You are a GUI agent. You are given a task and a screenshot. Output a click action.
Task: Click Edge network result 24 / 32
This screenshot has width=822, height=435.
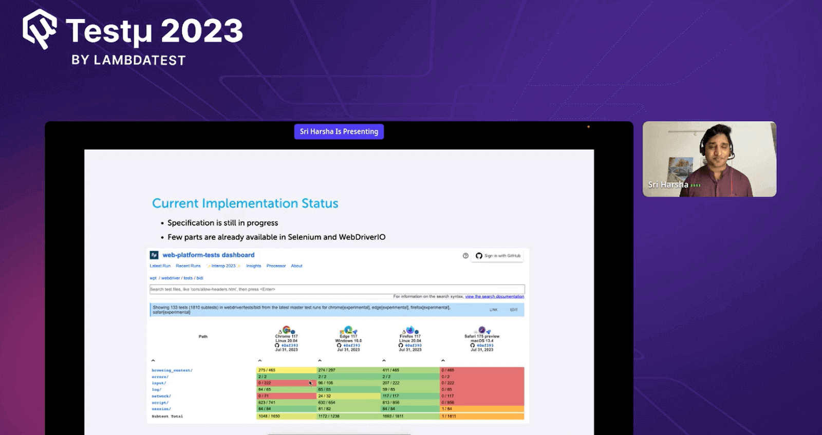coord(348,396)
